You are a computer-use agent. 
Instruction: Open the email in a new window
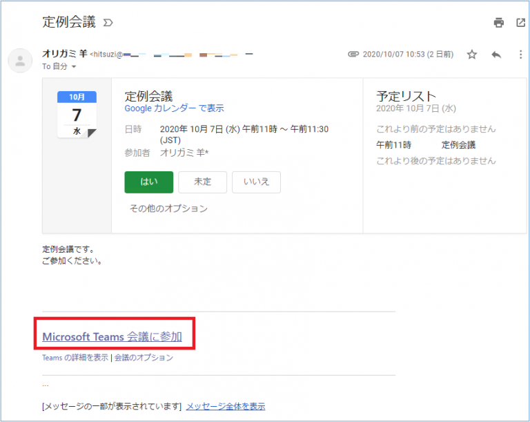(520, 23)
